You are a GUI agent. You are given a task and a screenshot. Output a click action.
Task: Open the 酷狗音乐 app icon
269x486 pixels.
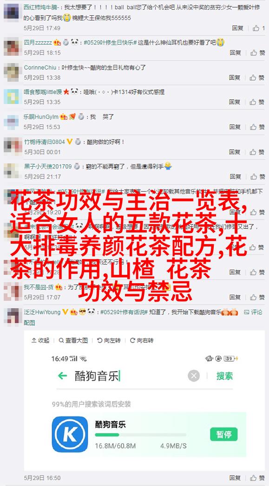coord(70,434)
